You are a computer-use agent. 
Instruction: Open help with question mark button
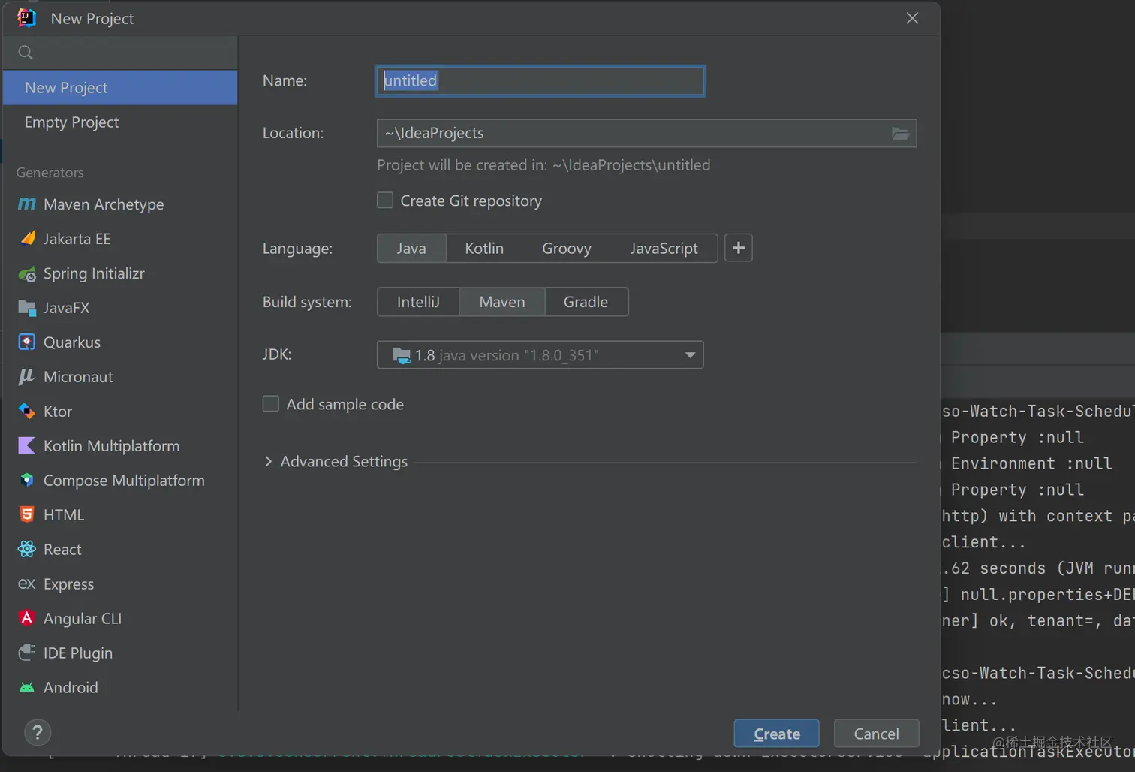click(38, 732)
